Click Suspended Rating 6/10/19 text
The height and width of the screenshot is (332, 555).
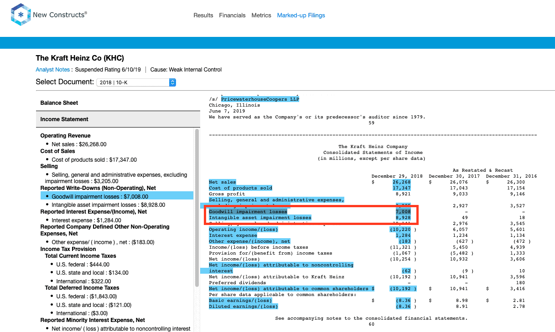pyautogui.click(x=108, y=70)
